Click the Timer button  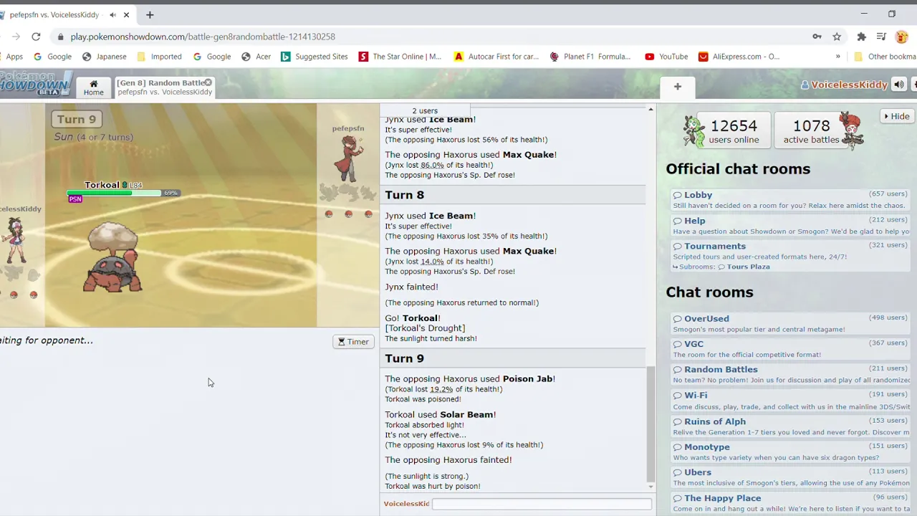(x=353, y=342)
